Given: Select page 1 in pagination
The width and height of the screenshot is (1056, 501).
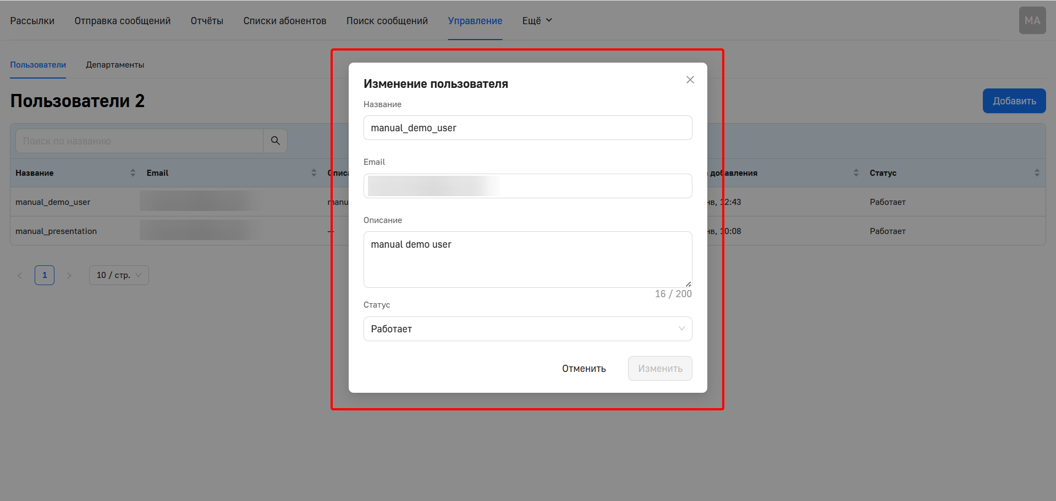Looking at the screenshot, I should [x=45, y=275].
